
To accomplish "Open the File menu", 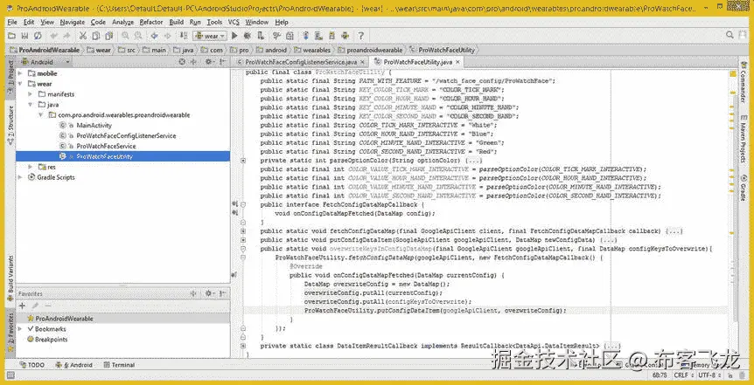I will [x=12, y=22].
